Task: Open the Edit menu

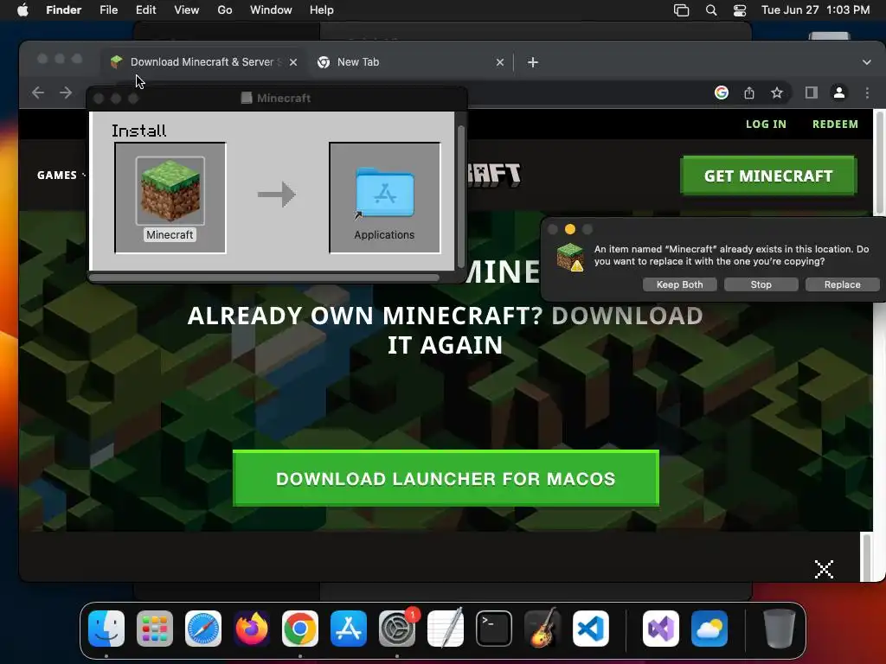Action: pos(145,10)
